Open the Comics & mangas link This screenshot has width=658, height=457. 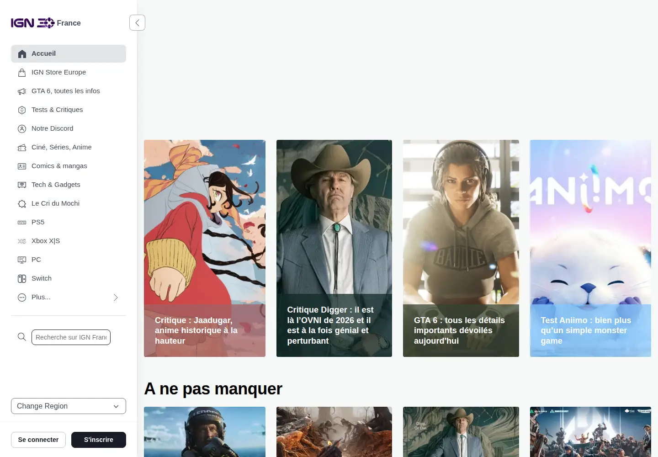pyautogui.click(x=69, y=166)
